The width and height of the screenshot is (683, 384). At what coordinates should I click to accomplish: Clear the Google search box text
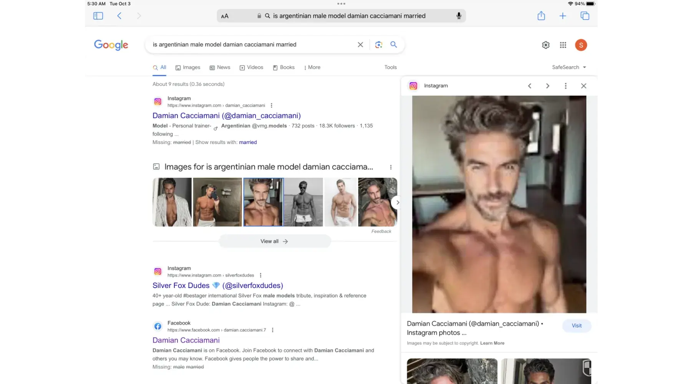coord(360,45)
